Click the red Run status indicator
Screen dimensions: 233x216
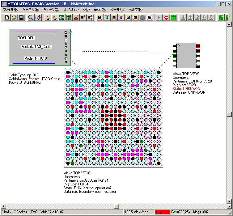(162, 212)
